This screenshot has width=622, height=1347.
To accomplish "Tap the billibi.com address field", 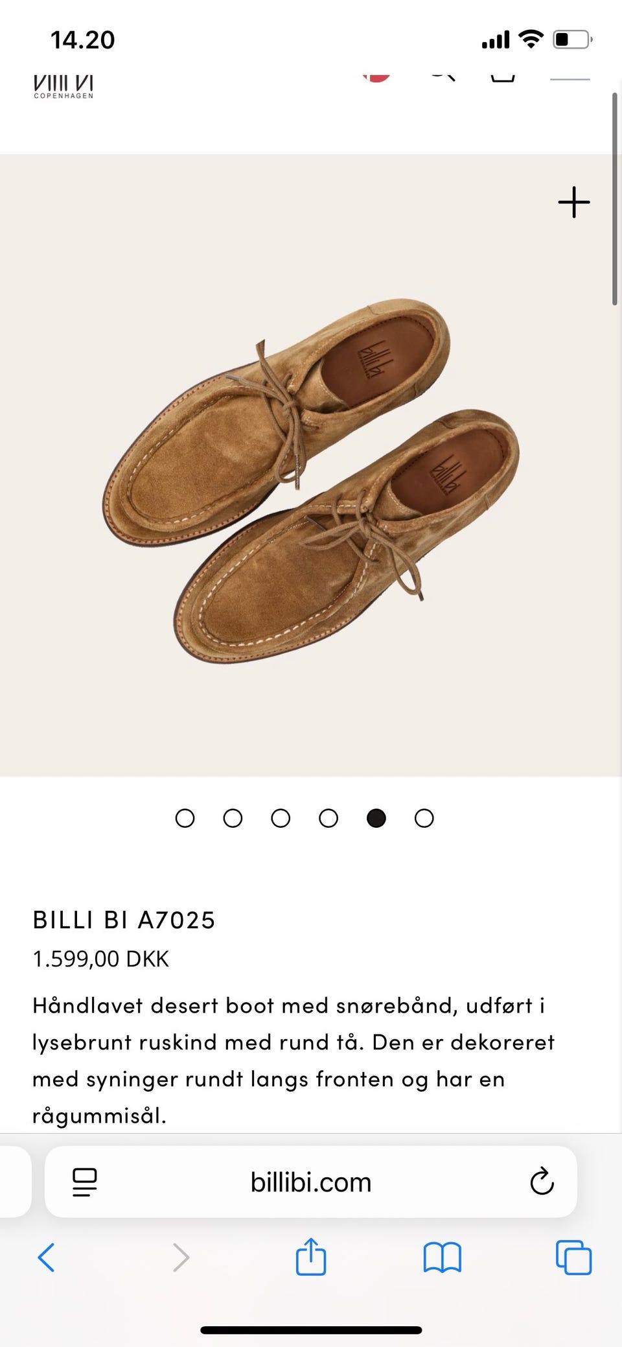I will (311, 1182).
